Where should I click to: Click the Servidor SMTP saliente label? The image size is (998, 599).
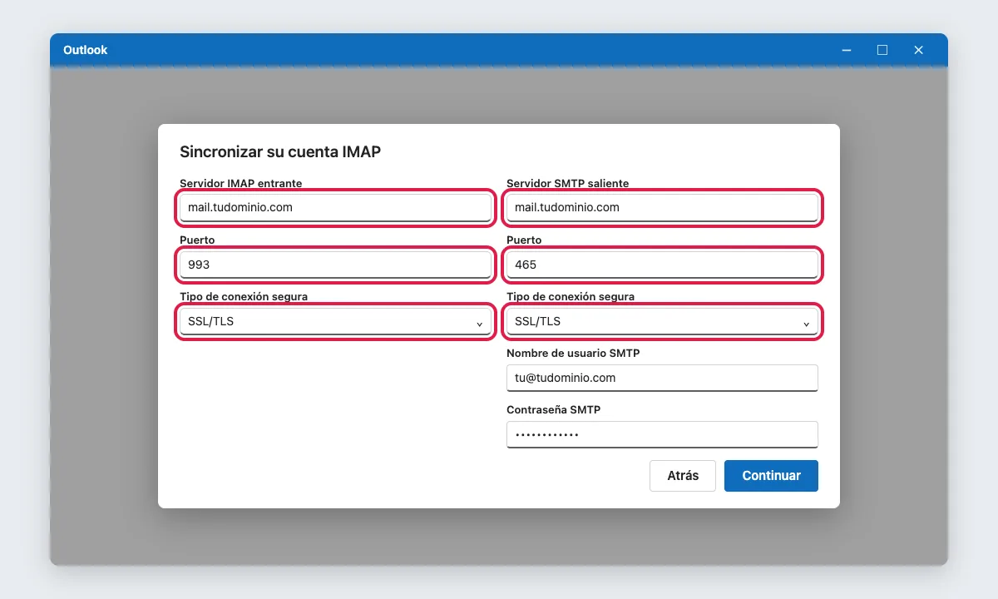coord(568,183)
